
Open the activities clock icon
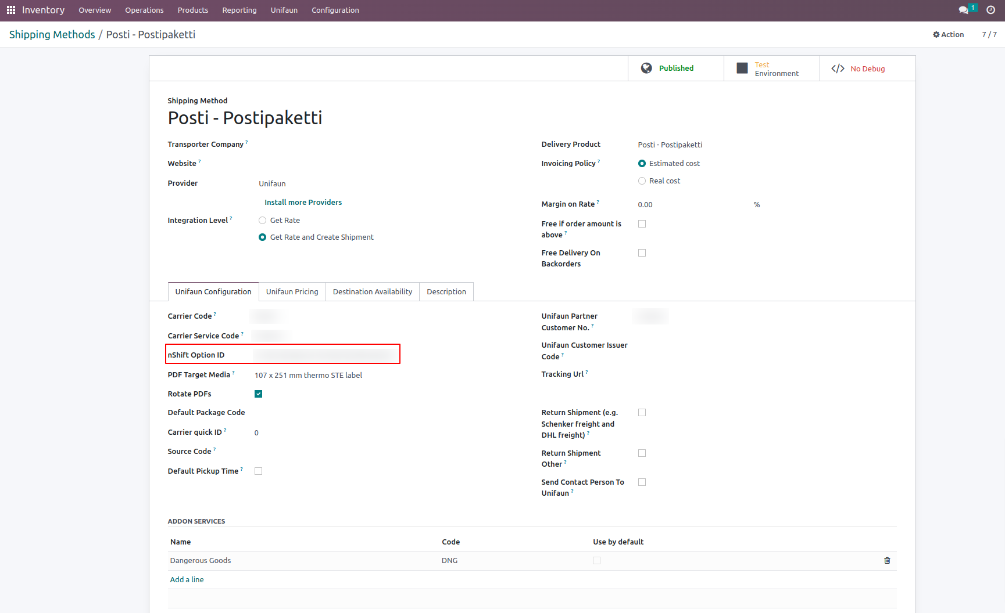[991, 10]
